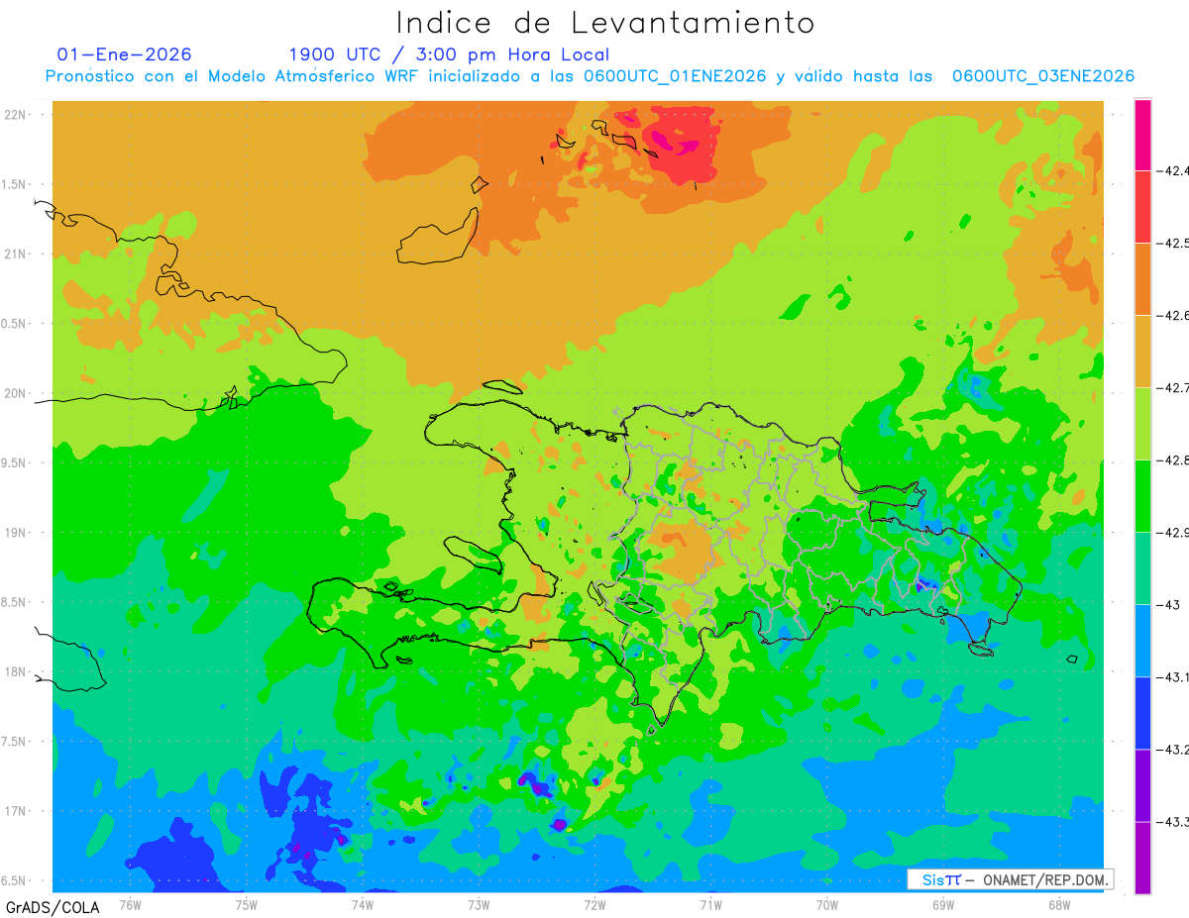Click the dark orange legend swatch below -42.5
Viewport: 1189px width, 918px height.
tap(1142, 278)
